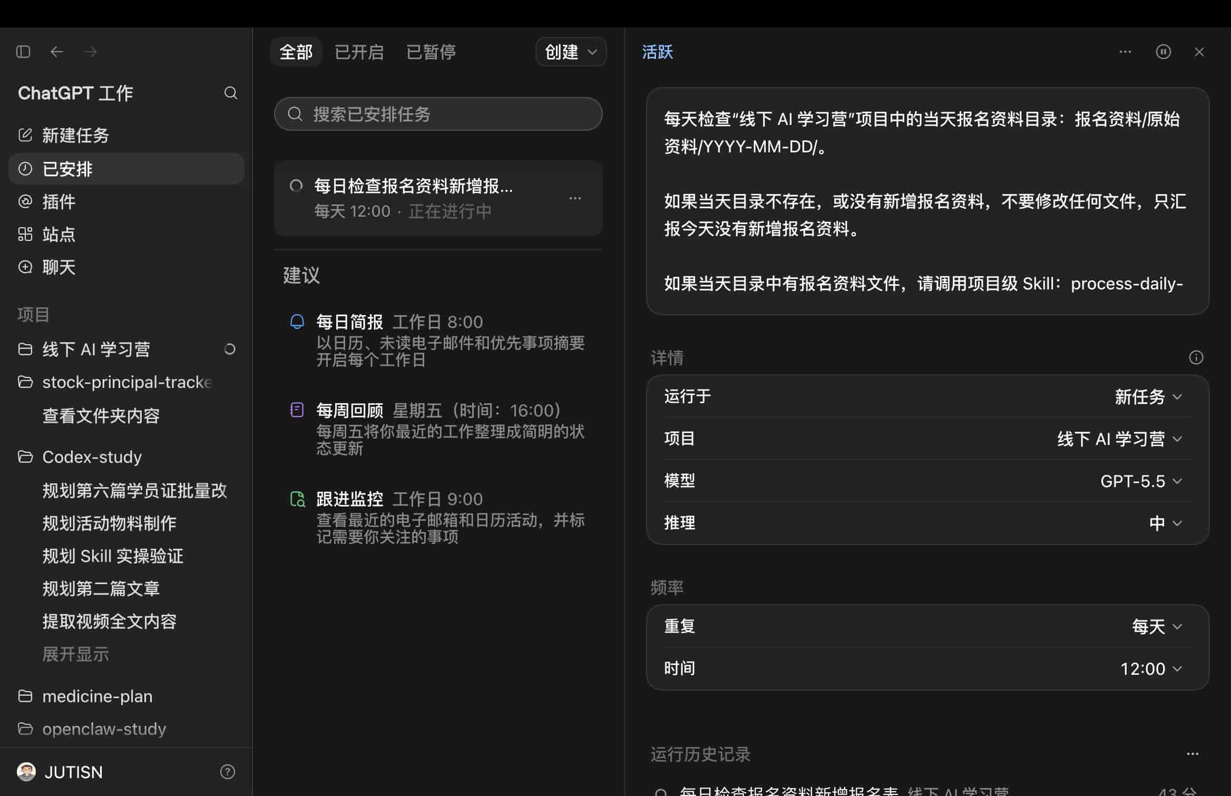Open 规划第二篇文章 chat

[x=126, y=588]
